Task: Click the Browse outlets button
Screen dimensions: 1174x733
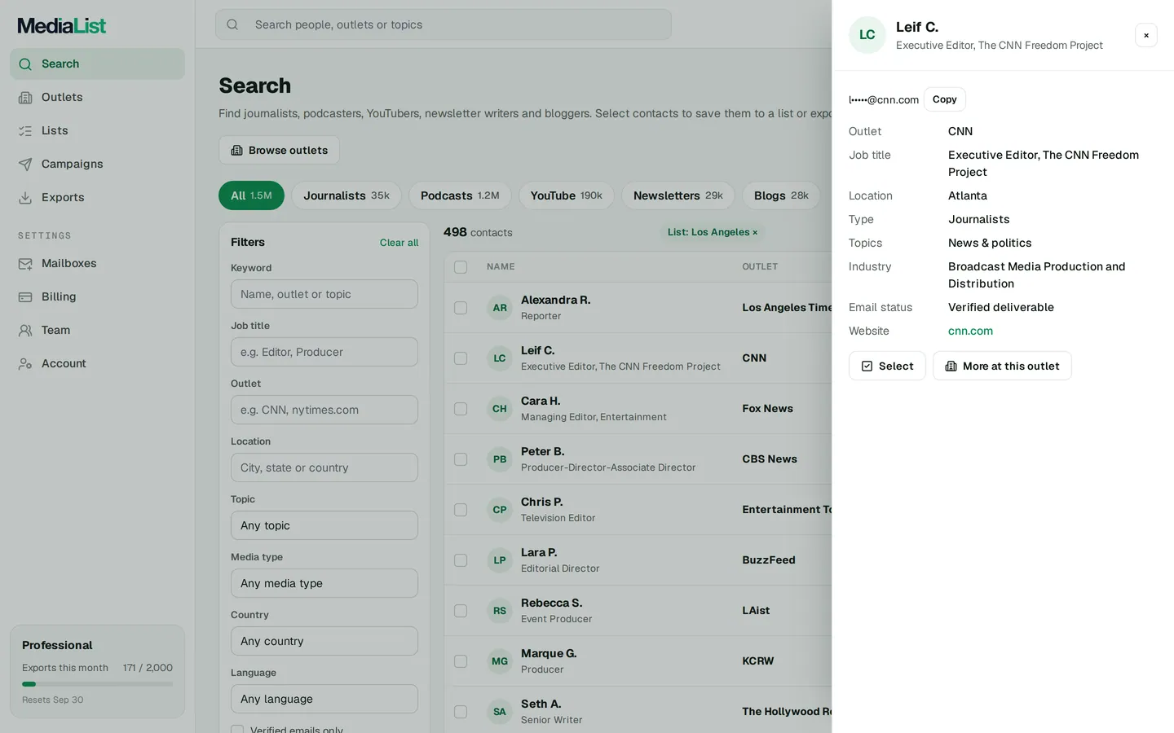Action: coord(279,150)
